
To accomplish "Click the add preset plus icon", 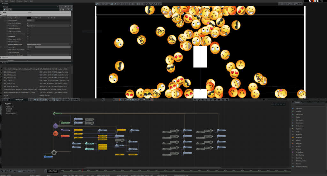I will coord(65,7).
